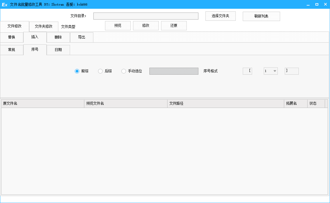Open the 导出 tab
The height and width of the screenshot is (203, 330).
(82, 37)
